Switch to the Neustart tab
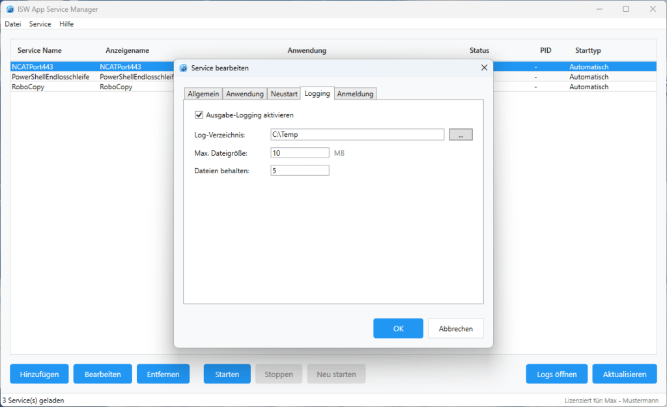The image size is (667, 407). click(x=284, y=93)
